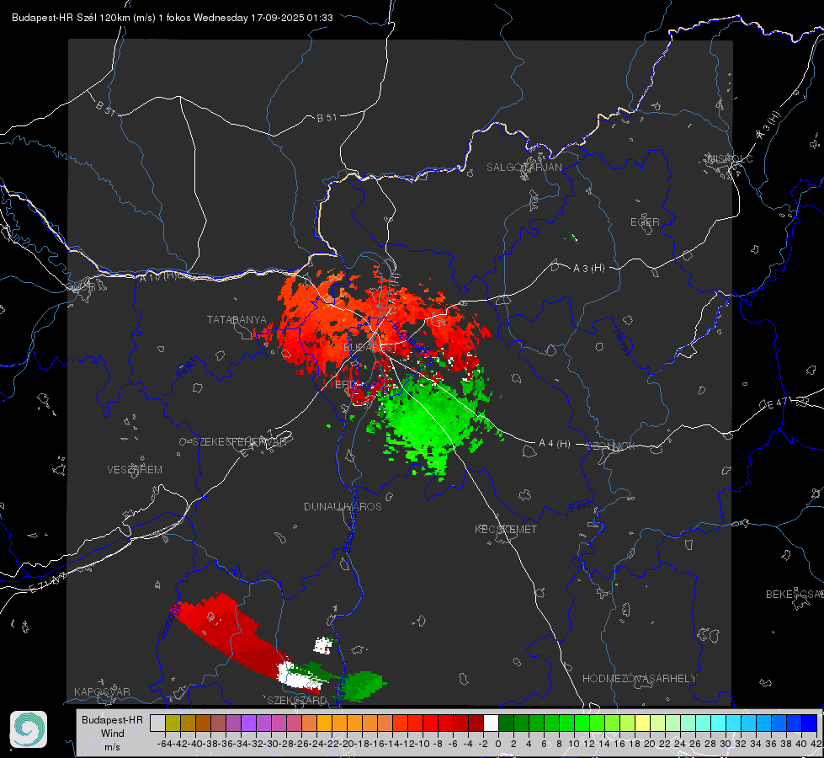Pick the olive swatch left of -42 in the legend
This screenshot has height=758, width=824.
coord(173,723)
